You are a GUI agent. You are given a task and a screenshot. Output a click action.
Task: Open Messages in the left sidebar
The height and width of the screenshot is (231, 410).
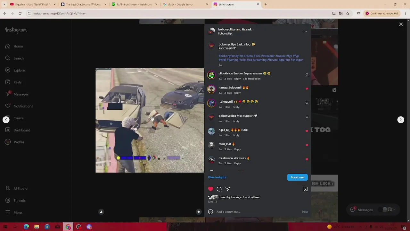[x=17, y=94]
